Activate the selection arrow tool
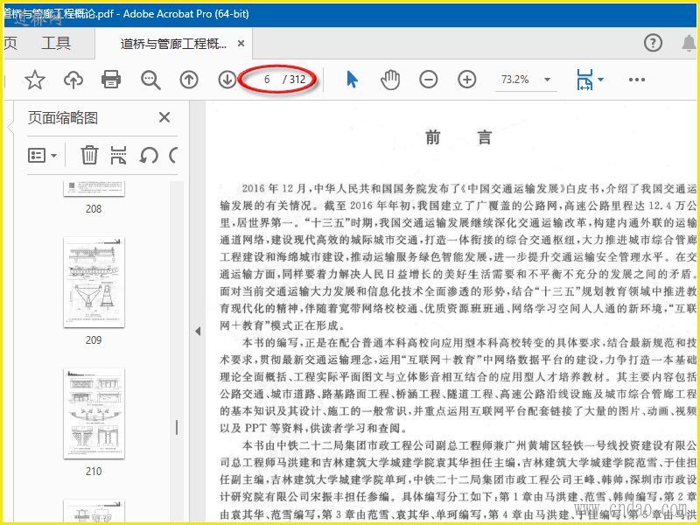Viewport: 700px width, 525px height. point(353,80)
